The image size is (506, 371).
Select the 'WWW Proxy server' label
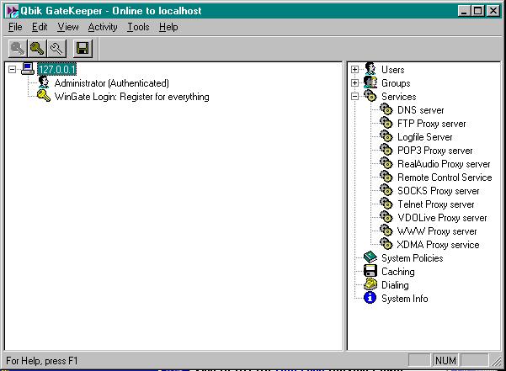click(437, 231)
